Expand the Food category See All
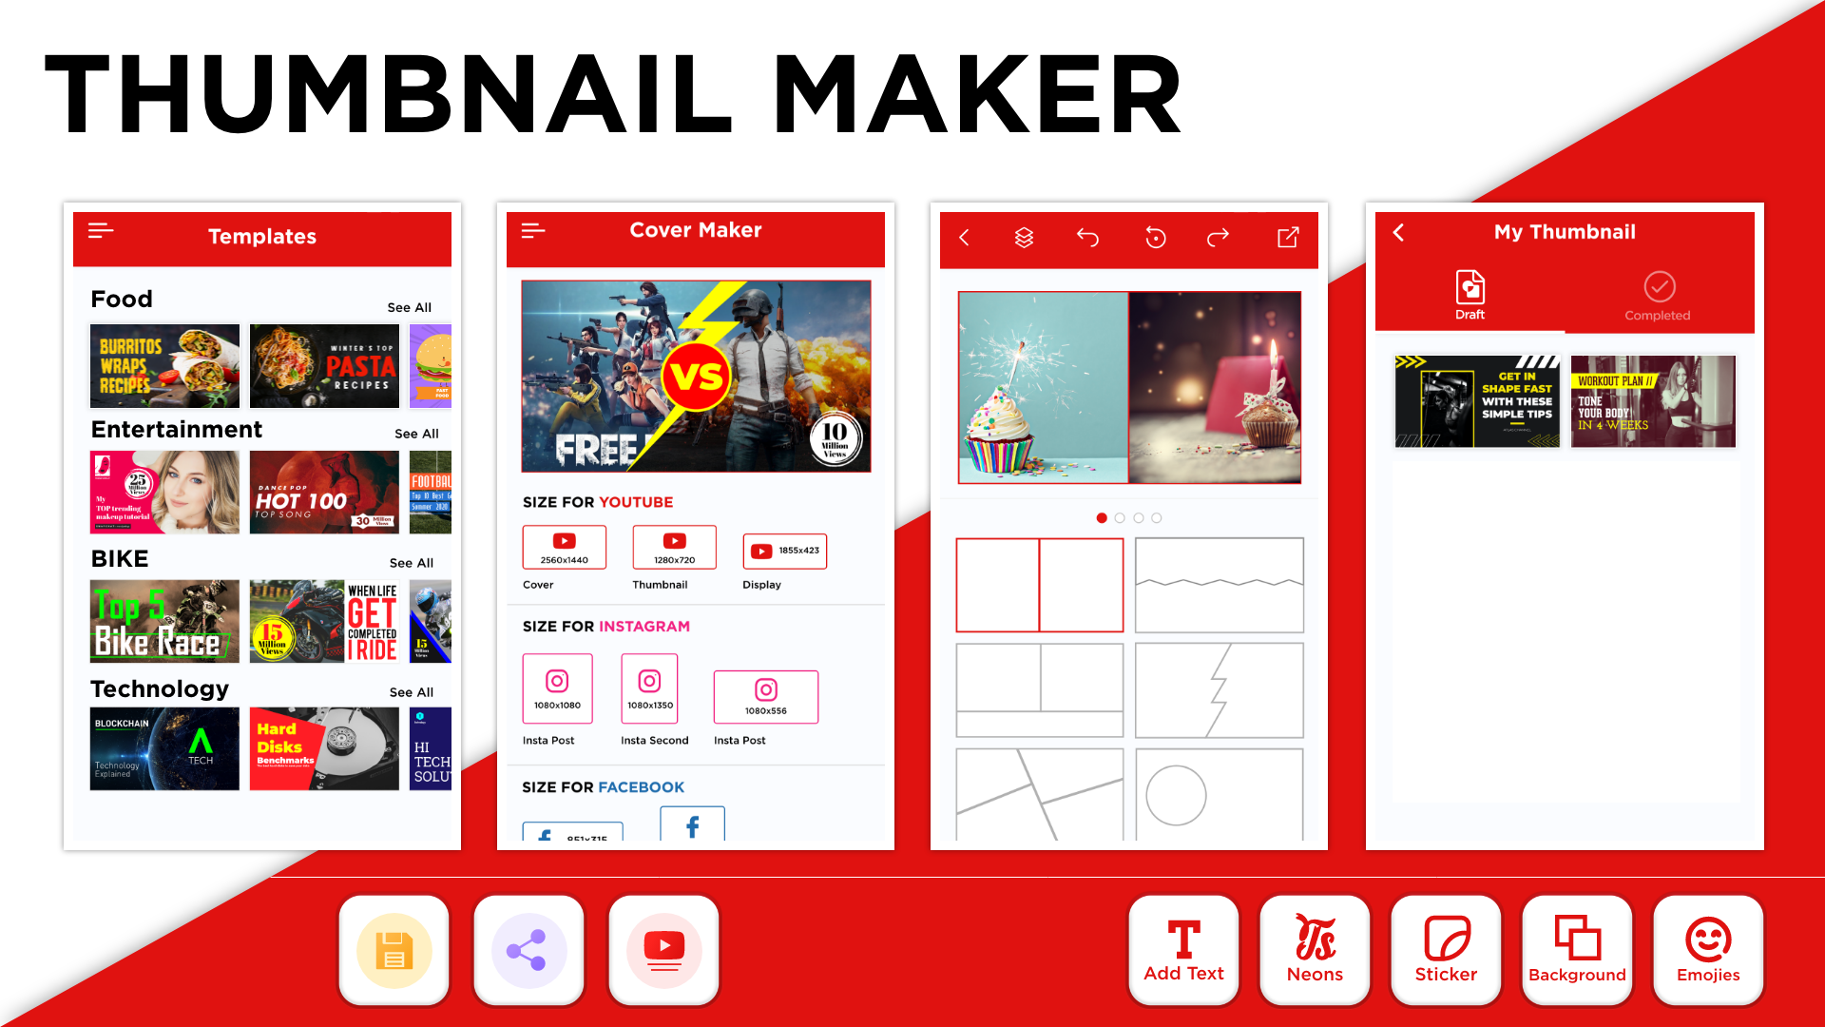1825x1027 pixels. 410,307
